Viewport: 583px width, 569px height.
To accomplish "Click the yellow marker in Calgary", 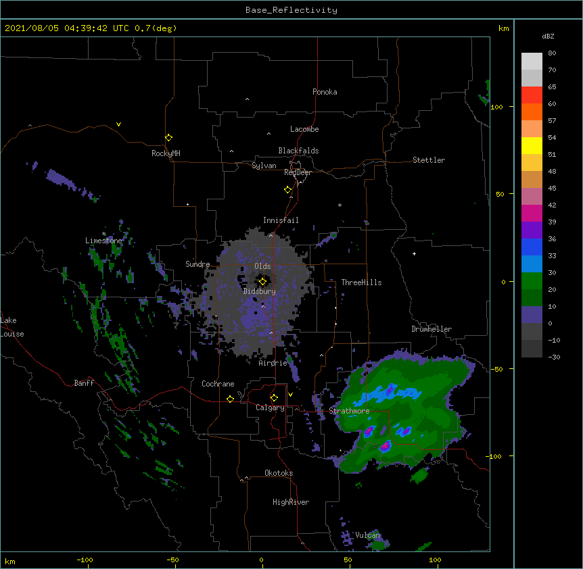I will [274, 398].
